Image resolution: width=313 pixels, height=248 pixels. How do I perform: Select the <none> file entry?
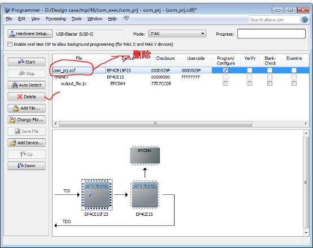click(x=61, y=77)
